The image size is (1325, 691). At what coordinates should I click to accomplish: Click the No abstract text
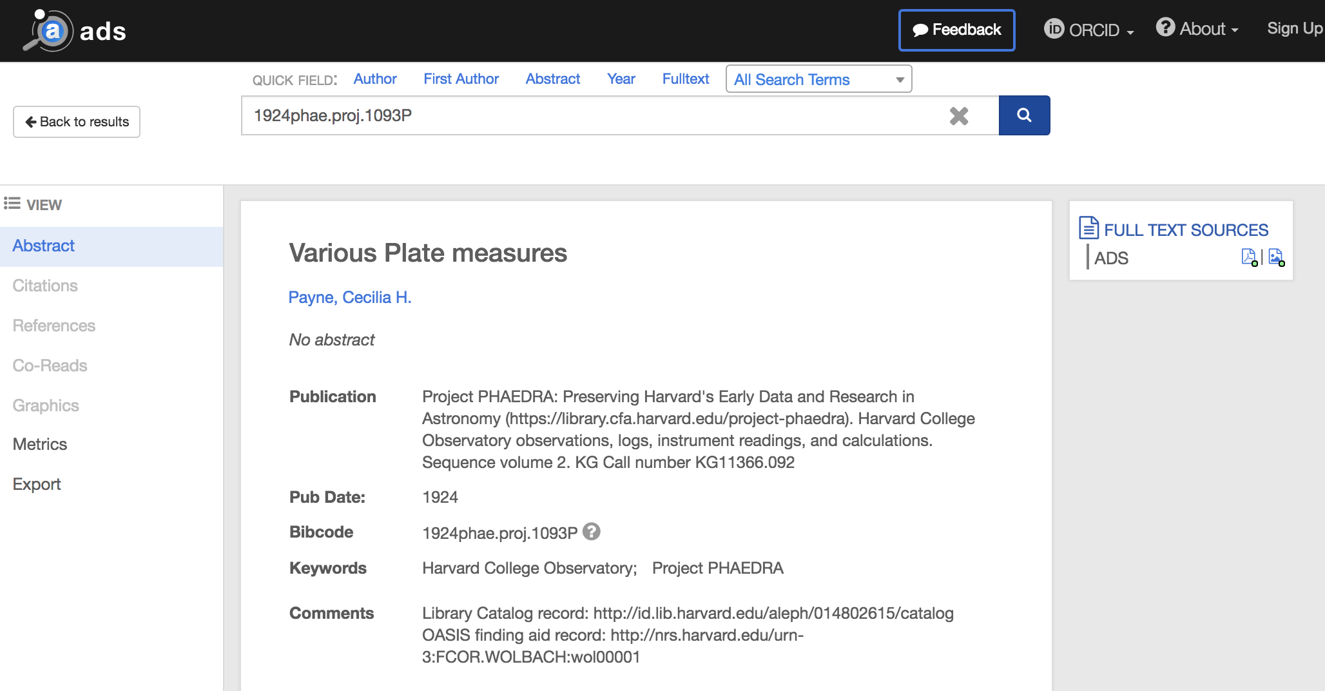332,340
